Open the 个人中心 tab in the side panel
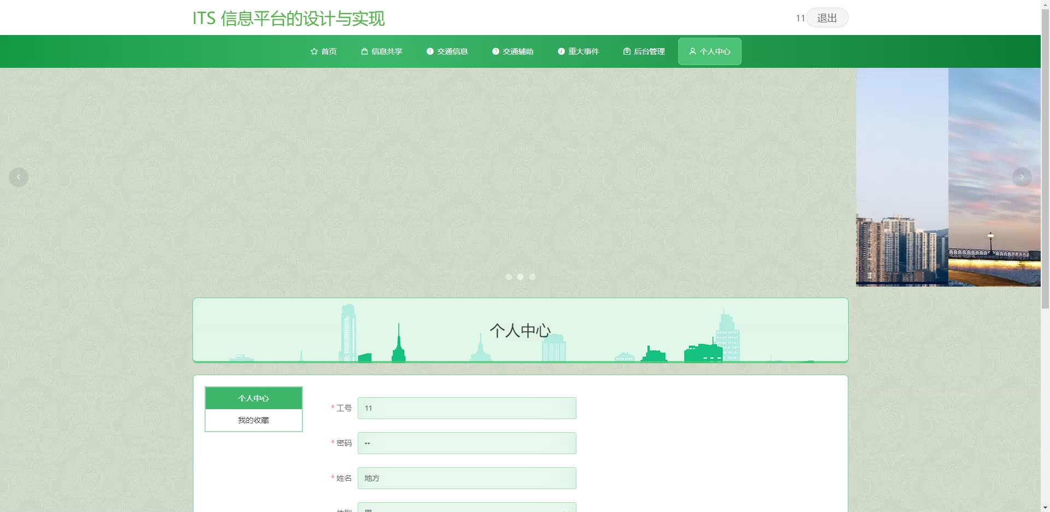 tap(253, 398)
